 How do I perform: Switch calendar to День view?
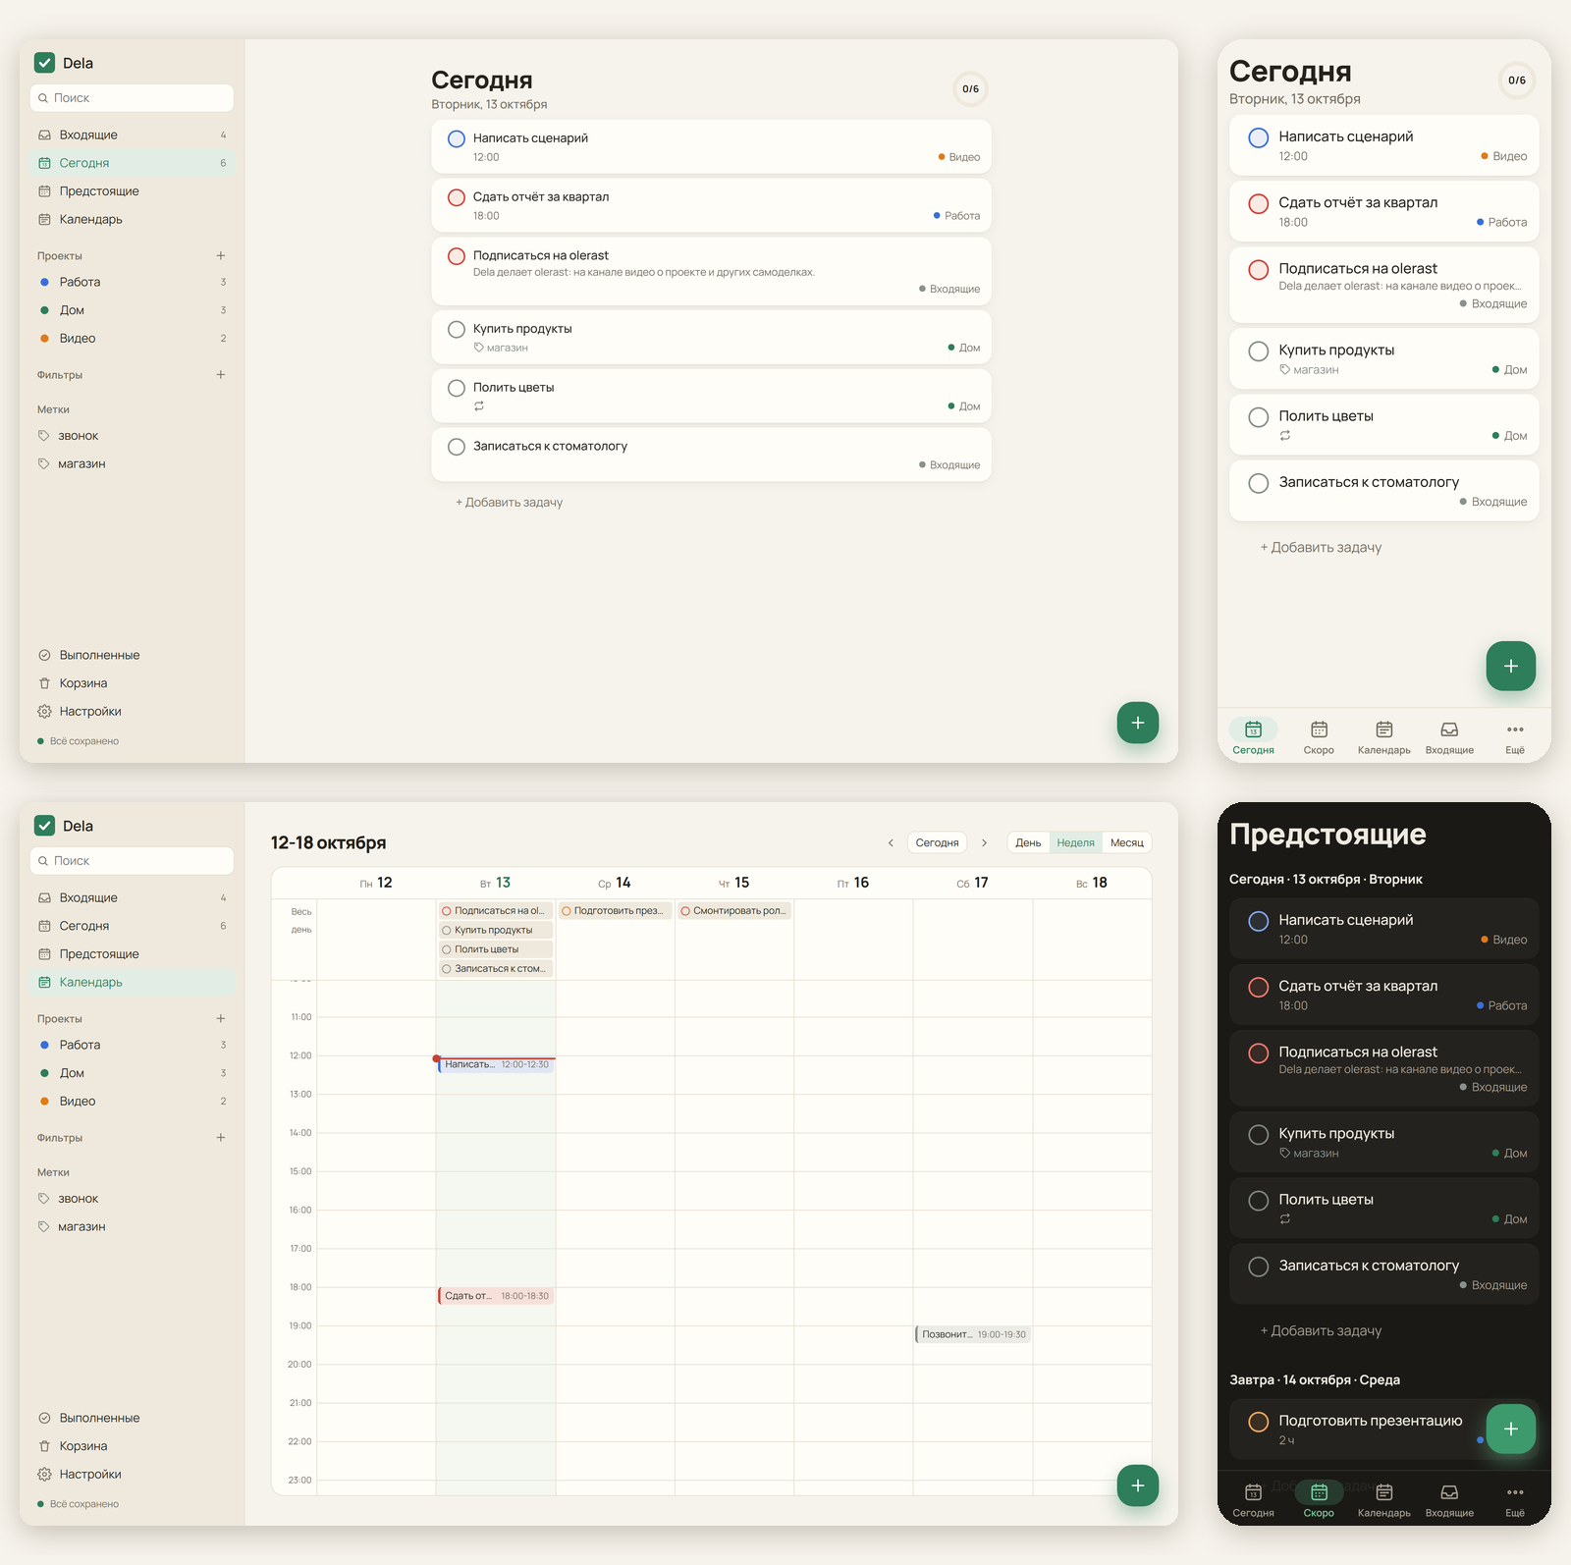coord(1028,842)
